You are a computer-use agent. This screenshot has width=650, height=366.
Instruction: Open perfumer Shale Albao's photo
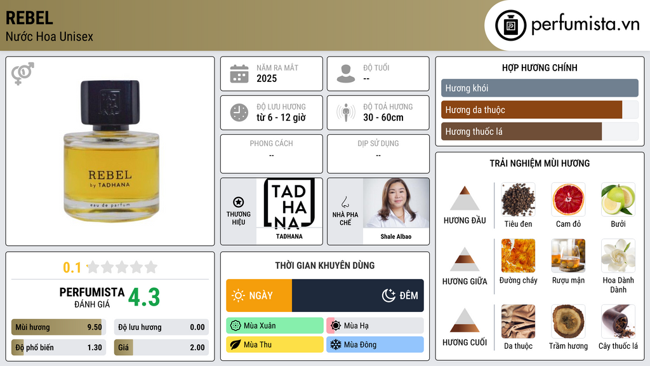(x=396, y=203)
